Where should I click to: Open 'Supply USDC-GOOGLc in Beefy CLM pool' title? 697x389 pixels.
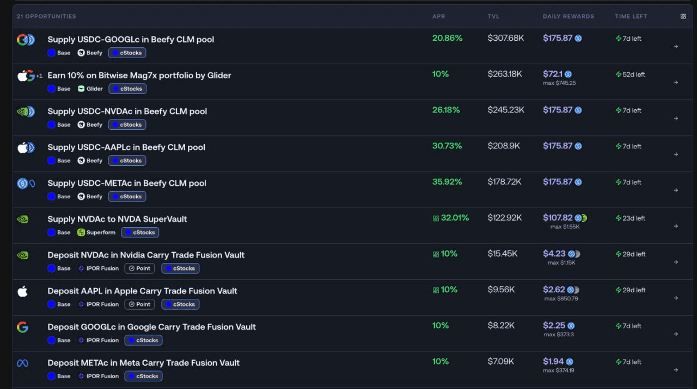[131, 40]
